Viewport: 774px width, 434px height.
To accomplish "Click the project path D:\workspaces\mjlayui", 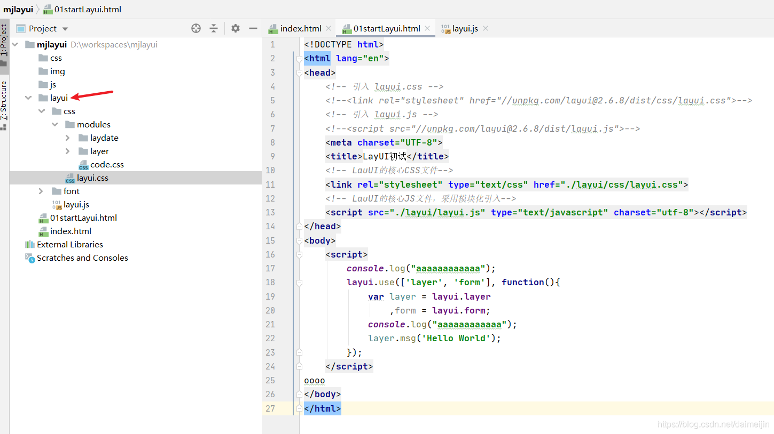I will [114, 45].
